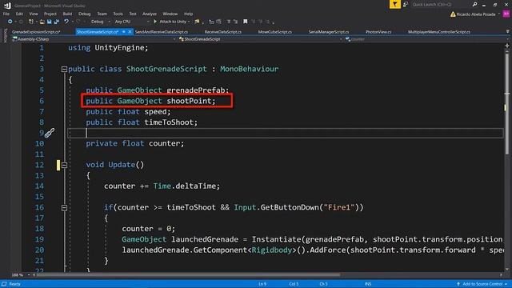Switch to PhotonView.cs tab
This screenshot has width=512, height=288.
tap(378, 32)
